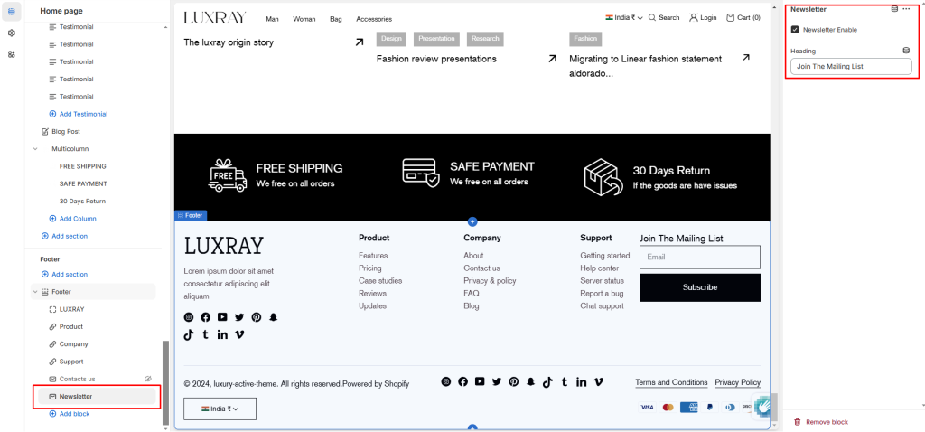Open Terms and Conditions link
This screenshot has height=432, width=925.
671,382
